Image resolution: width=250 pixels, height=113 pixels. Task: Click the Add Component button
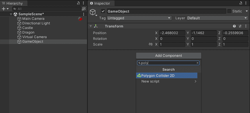click(x=169, y=55)
